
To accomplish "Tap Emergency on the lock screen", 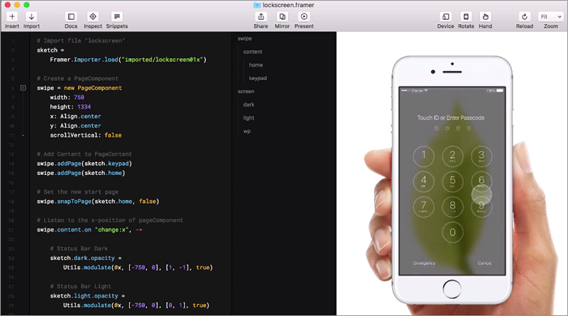I will pos(424,263).
